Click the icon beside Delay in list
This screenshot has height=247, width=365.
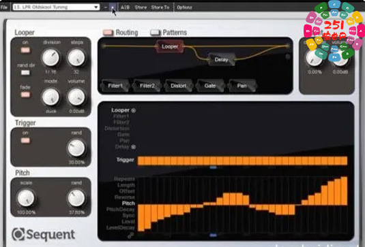click(134, 147)
